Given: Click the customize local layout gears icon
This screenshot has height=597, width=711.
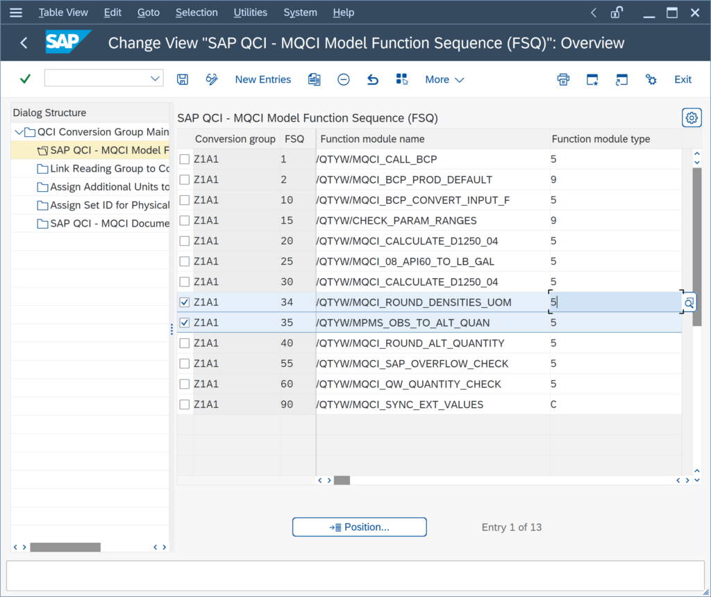Looking at the screenshot, I should click(x=651, y=79).
